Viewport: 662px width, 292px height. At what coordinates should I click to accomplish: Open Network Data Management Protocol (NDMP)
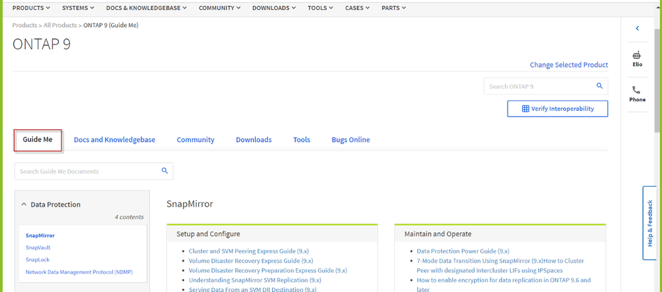pos(79,272)
